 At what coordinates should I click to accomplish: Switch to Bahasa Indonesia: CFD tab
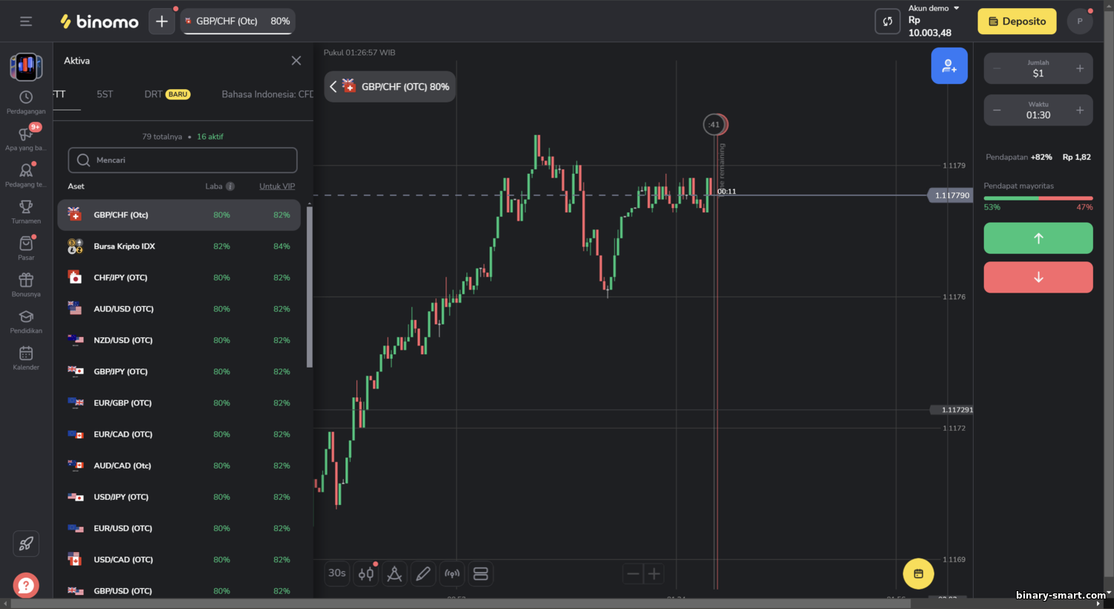click(x=267, y=94)
